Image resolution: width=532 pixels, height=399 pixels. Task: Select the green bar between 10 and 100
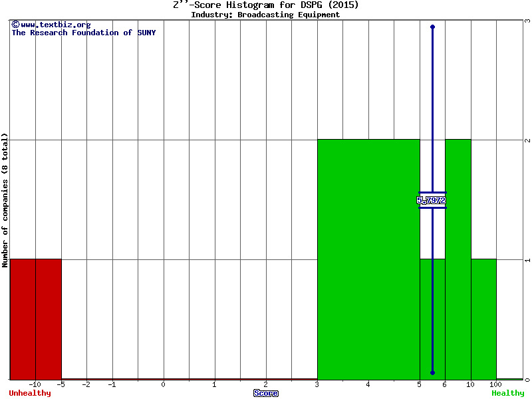[483, 319]
